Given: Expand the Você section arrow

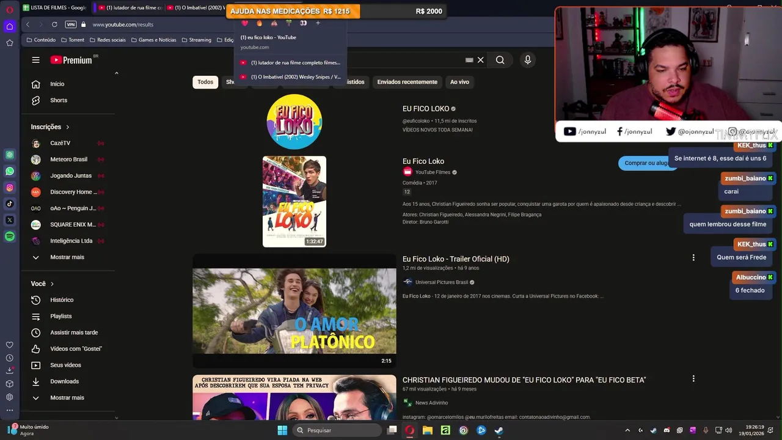Looking at the screenshot, I should coord(52,284).
